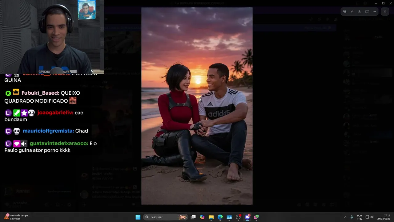Close the image viewer with the X button

tap(385, 11)
